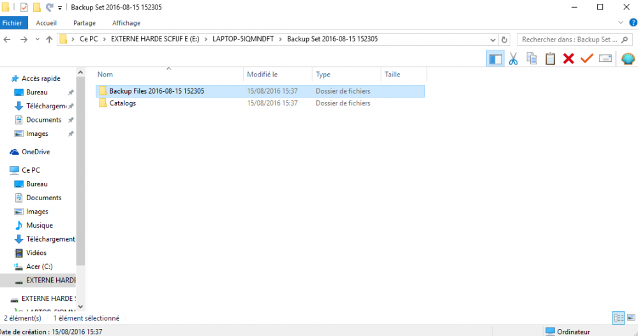Open address bar history dropdown
Viewport: 638px width, 336px height.
(493, 40)
